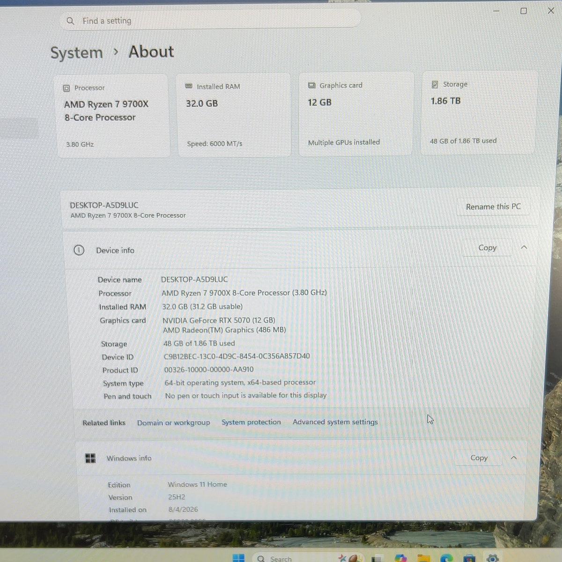562x562 pixels.
Task: Click the 48 GB of 1.86 TB used row value
Action: [199, 343]
